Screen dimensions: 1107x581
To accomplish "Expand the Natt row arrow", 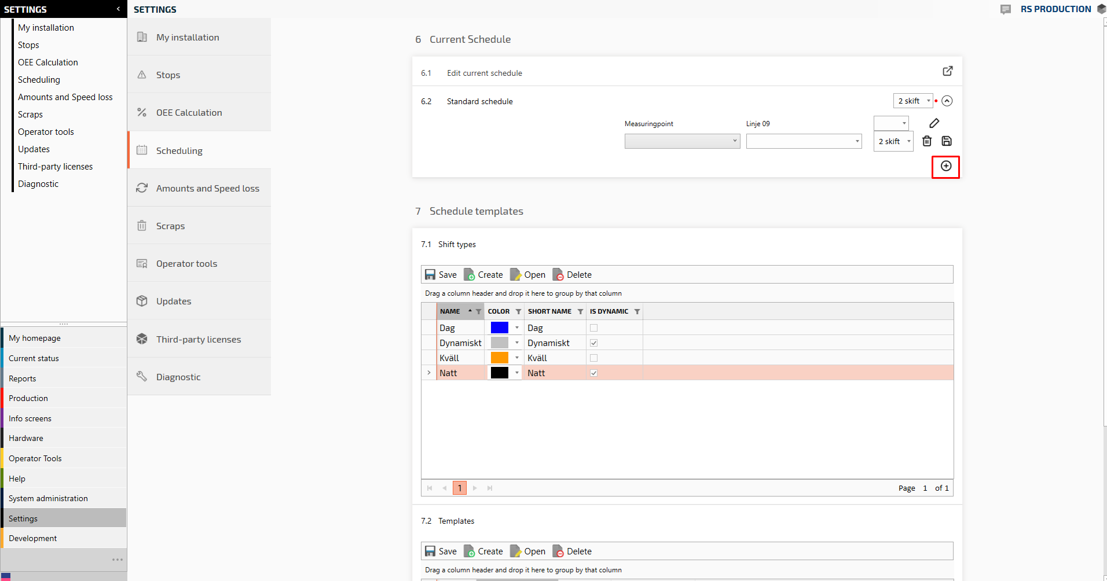I will click(429, 373).
